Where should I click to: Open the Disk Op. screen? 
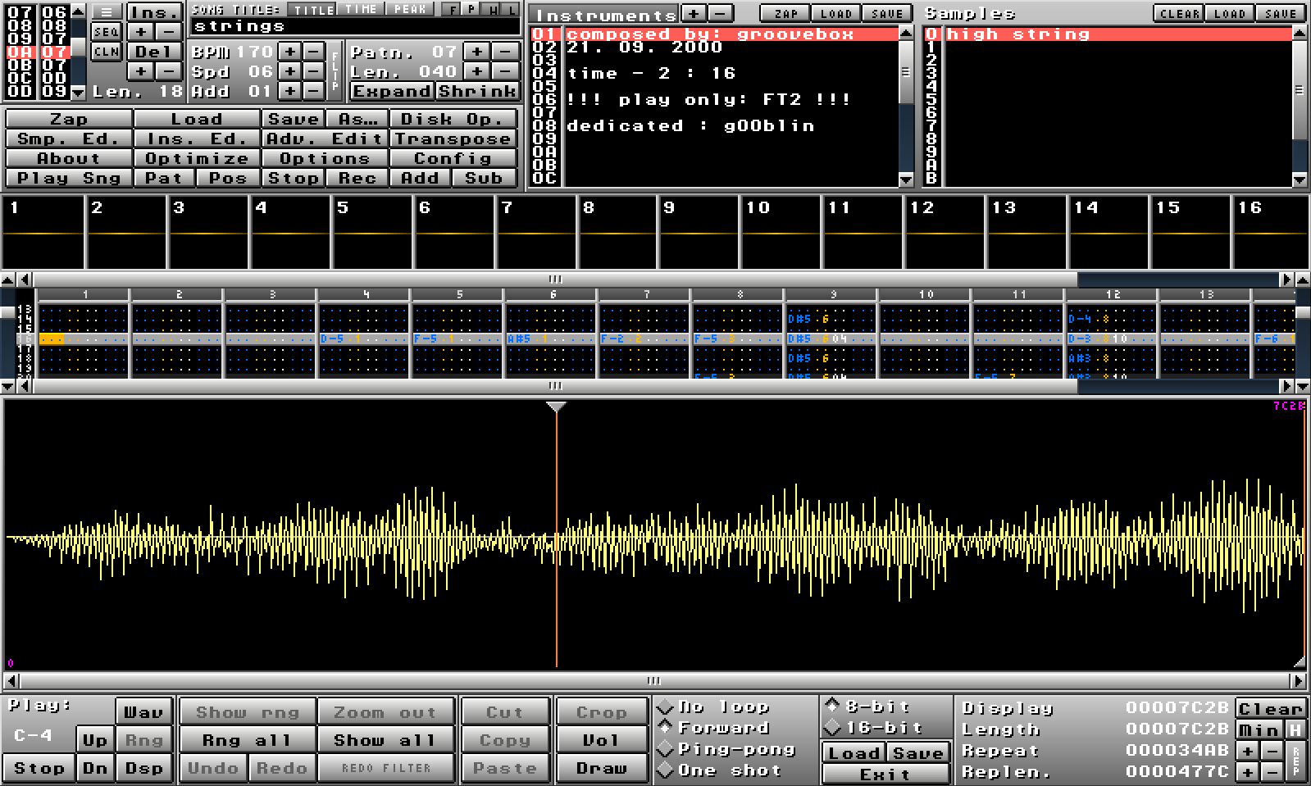click(x=453, y=119)
